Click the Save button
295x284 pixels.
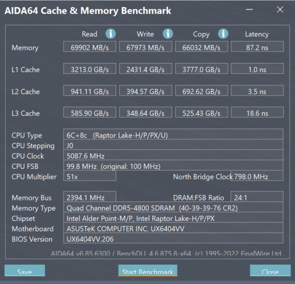25,272
